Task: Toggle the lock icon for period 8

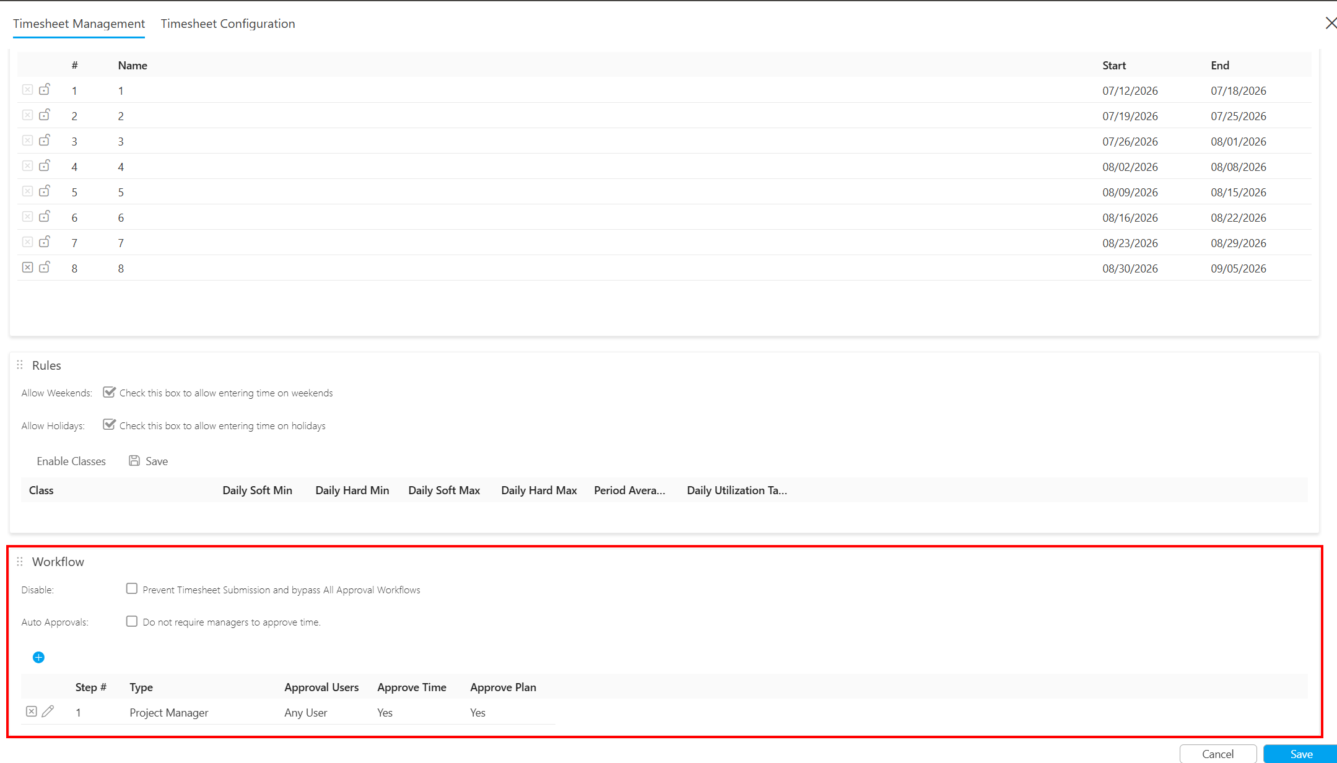Action: pos(45,267)
